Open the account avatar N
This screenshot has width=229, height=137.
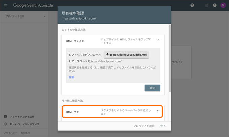tap(223, 5)
